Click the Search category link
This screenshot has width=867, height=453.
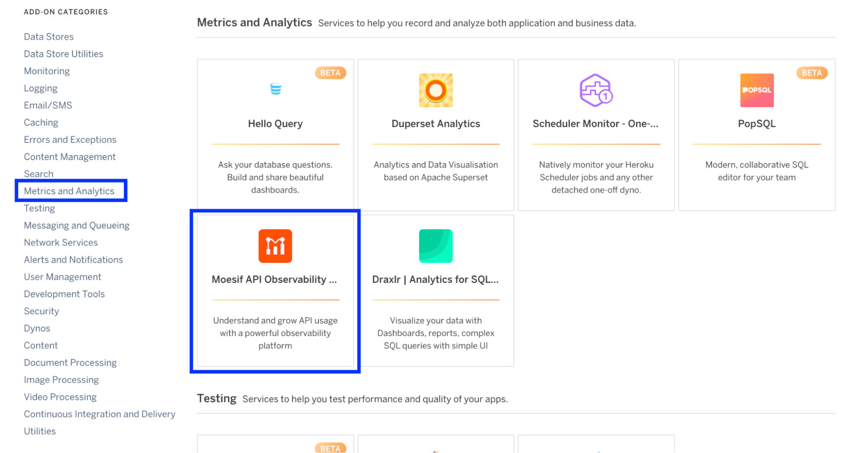point(39,174)
